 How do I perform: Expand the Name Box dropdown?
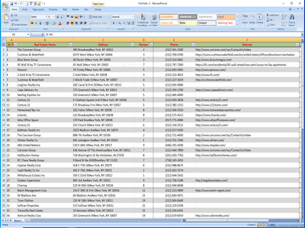tap(28, 34)
